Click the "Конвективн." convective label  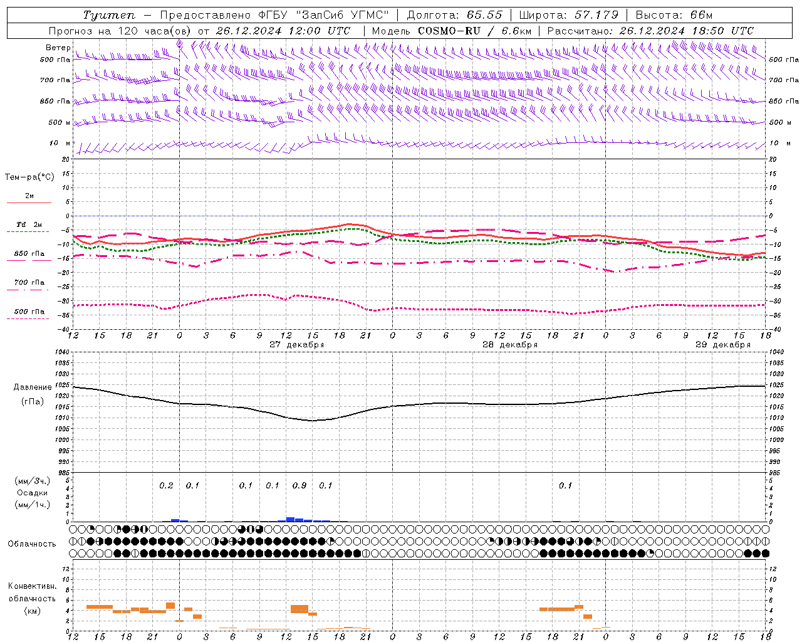tap(32, 586)
